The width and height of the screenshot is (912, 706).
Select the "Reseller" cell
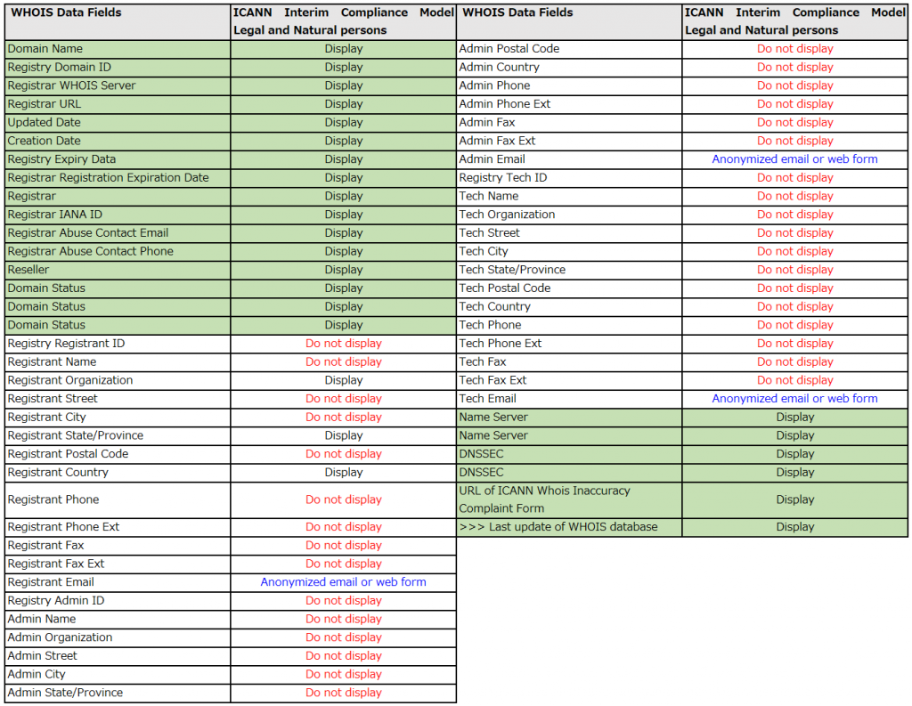click(118, 270)
